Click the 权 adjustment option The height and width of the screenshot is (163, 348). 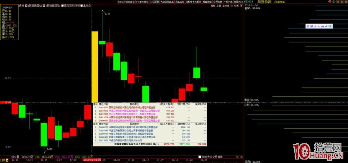point(232,6)
